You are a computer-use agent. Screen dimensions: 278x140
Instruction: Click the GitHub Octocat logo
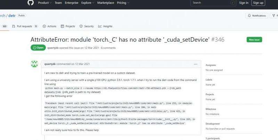(30, 3)
